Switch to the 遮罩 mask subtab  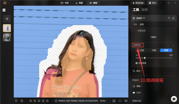142,24
